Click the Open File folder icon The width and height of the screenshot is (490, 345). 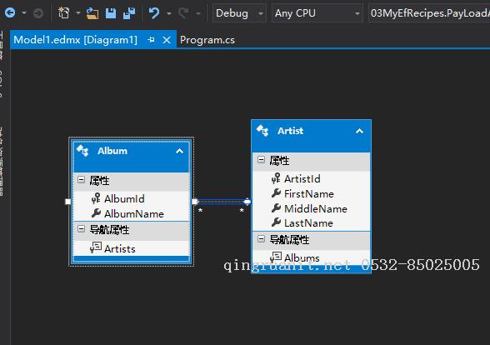point(92,13)
